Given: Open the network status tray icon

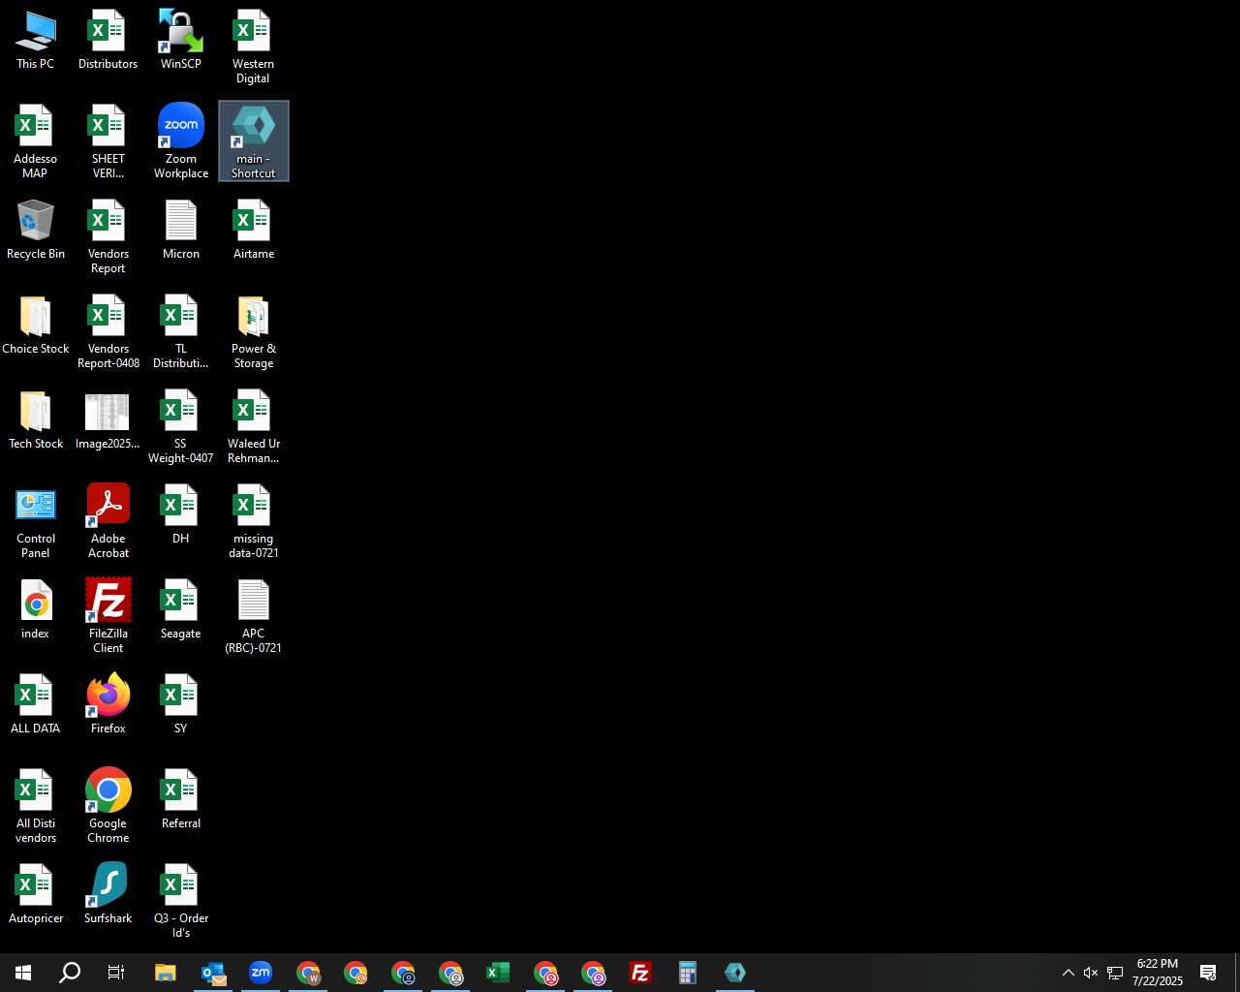Looking at the screenshot, I should [1115, 973].
